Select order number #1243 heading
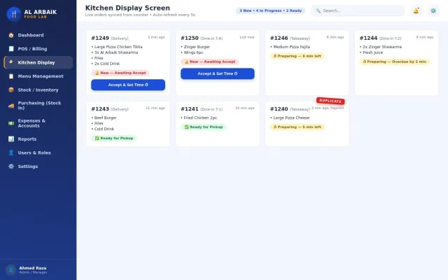 [x=100, y=109]
